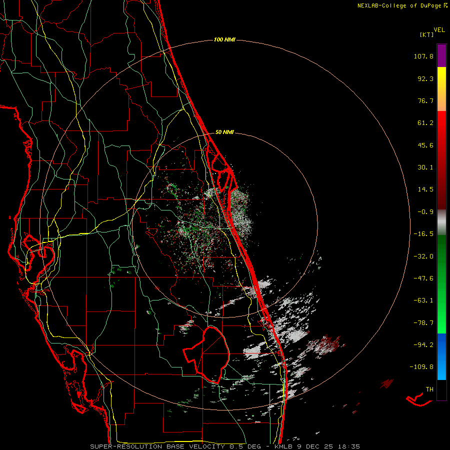Click the blue segment of the color bar
The height and width of the screenshot is (450, 450).
tap(441, 356)
